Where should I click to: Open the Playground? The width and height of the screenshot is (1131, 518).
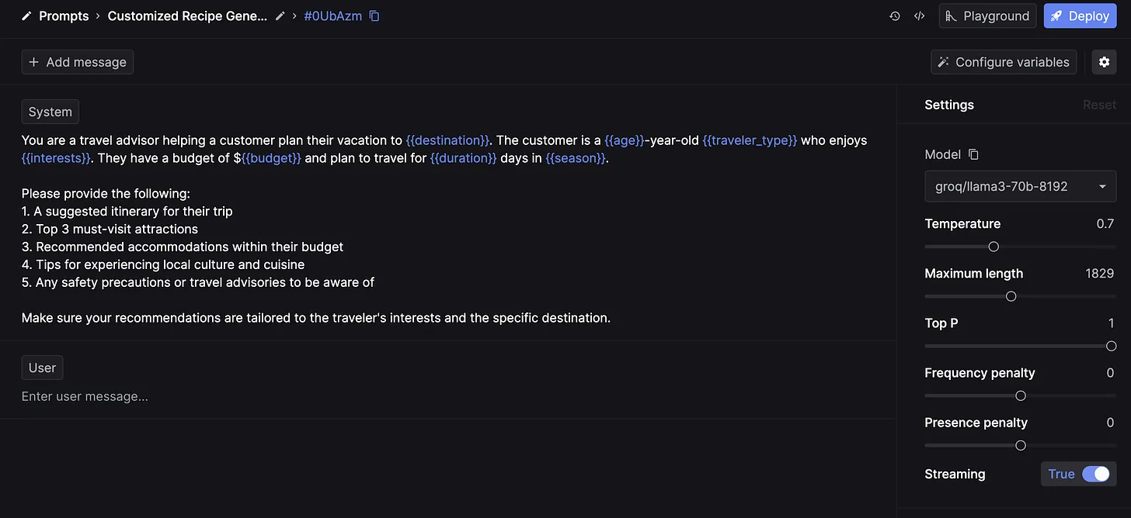(x=987, y=16)
